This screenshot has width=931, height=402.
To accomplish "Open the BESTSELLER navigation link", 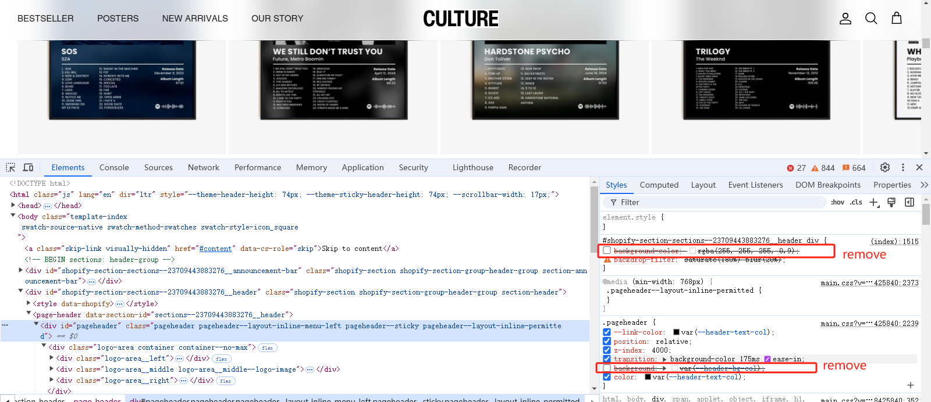I will point(45,19).
